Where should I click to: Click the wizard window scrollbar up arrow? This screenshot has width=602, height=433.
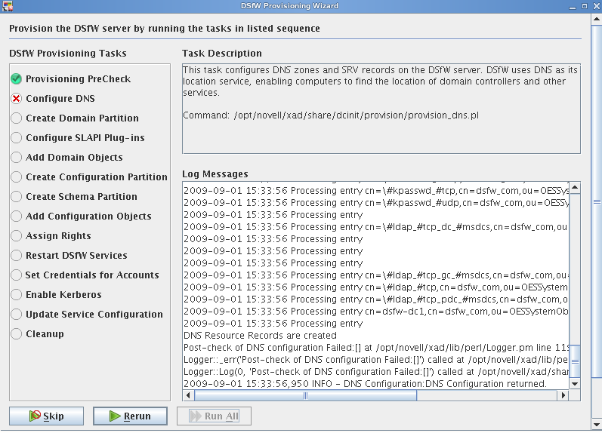[x=597, y=18]
